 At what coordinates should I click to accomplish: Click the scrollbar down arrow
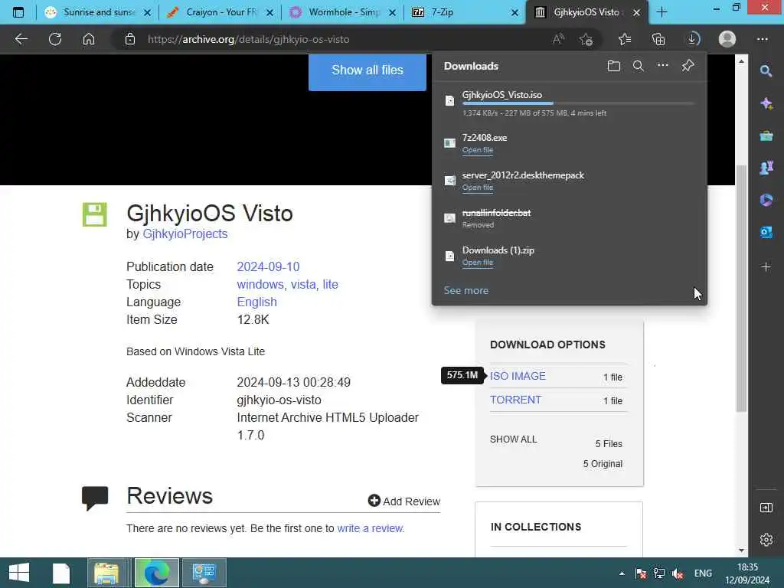coord(741,551)
